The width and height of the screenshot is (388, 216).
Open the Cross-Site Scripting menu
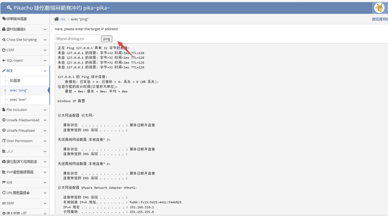pos(25,40)
